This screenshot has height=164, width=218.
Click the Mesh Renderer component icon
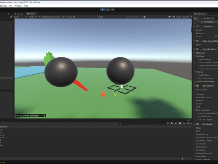coord(198,49)
